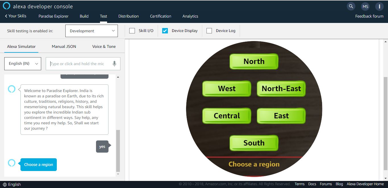Switch to Manual JSON tab
This screenshot has width=388, height=188.
64,46
